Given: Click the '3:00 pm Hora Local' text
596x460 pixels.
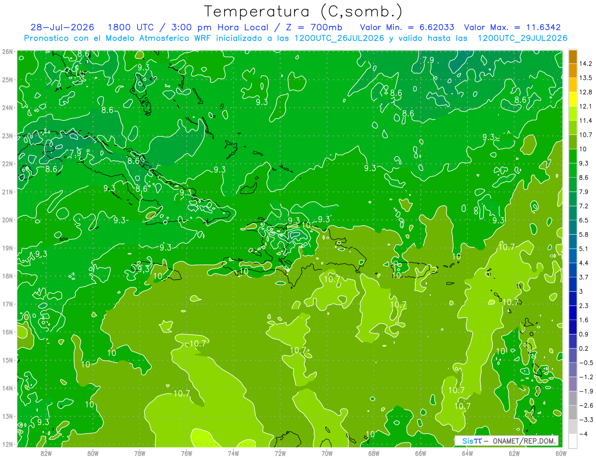Looking at the screenshot, I should click(x=220, y=27).
